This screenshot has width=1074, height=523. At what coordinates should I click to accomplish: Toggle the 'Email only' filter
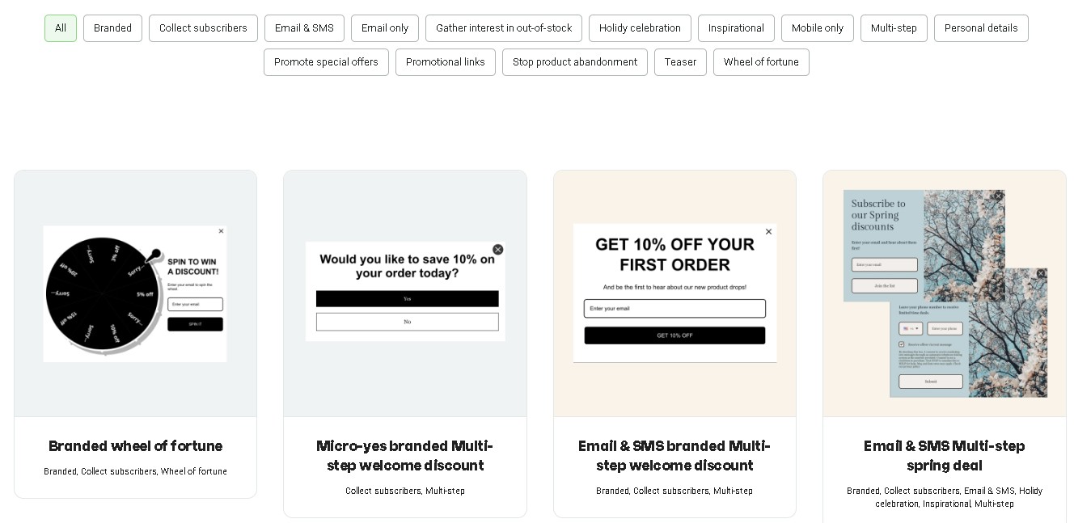pyautogui.click(x=385, y=28)
